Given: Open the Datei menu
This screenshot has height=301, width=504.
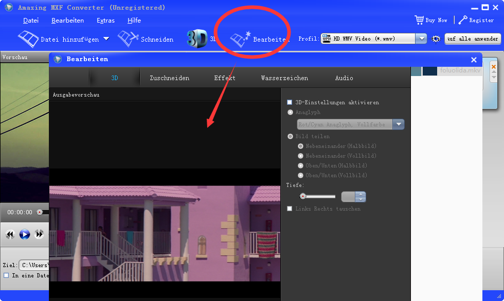Looking at the screenshot, I should click(31, 20).
